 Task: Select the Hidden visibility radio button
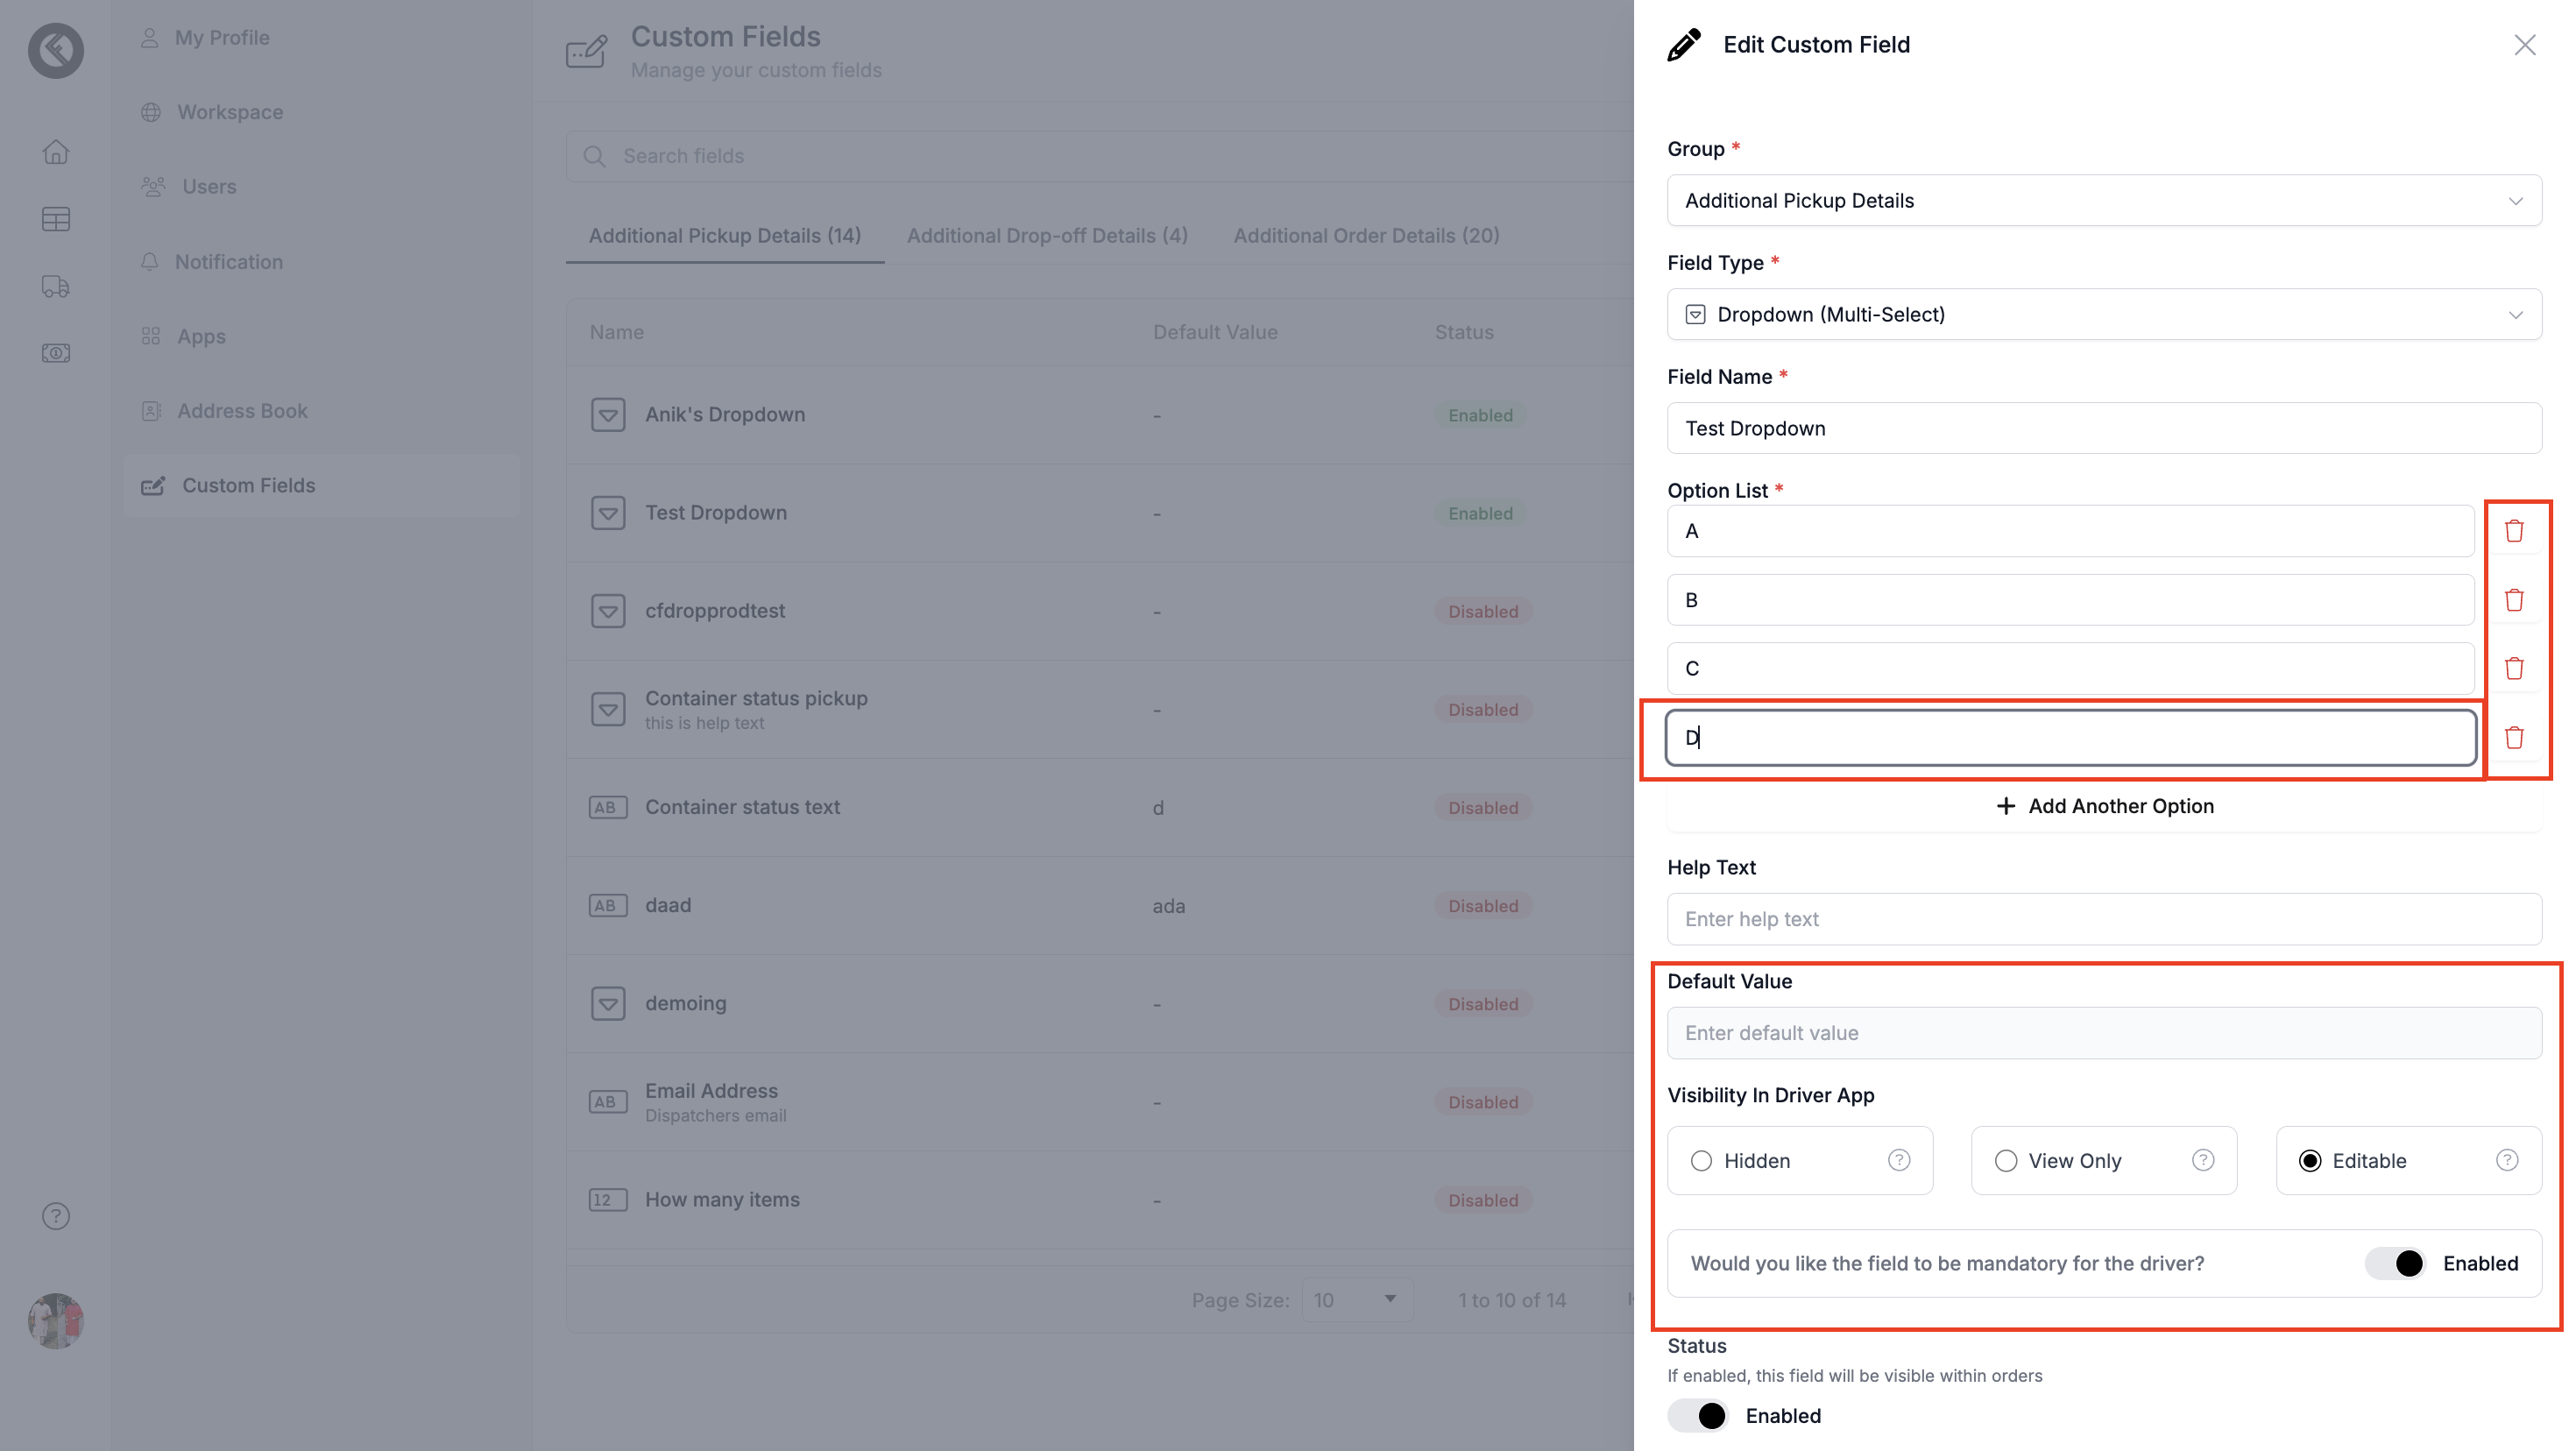[1701, 1161]
